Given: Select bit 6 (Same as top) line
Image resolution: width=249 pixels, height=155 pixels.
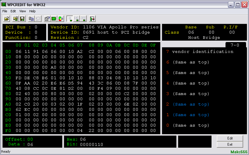Looking at the screenshot, I should click(188, 62).
